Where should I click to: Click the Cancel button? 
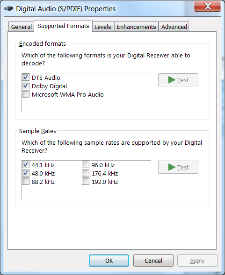(x=153, y=261)
